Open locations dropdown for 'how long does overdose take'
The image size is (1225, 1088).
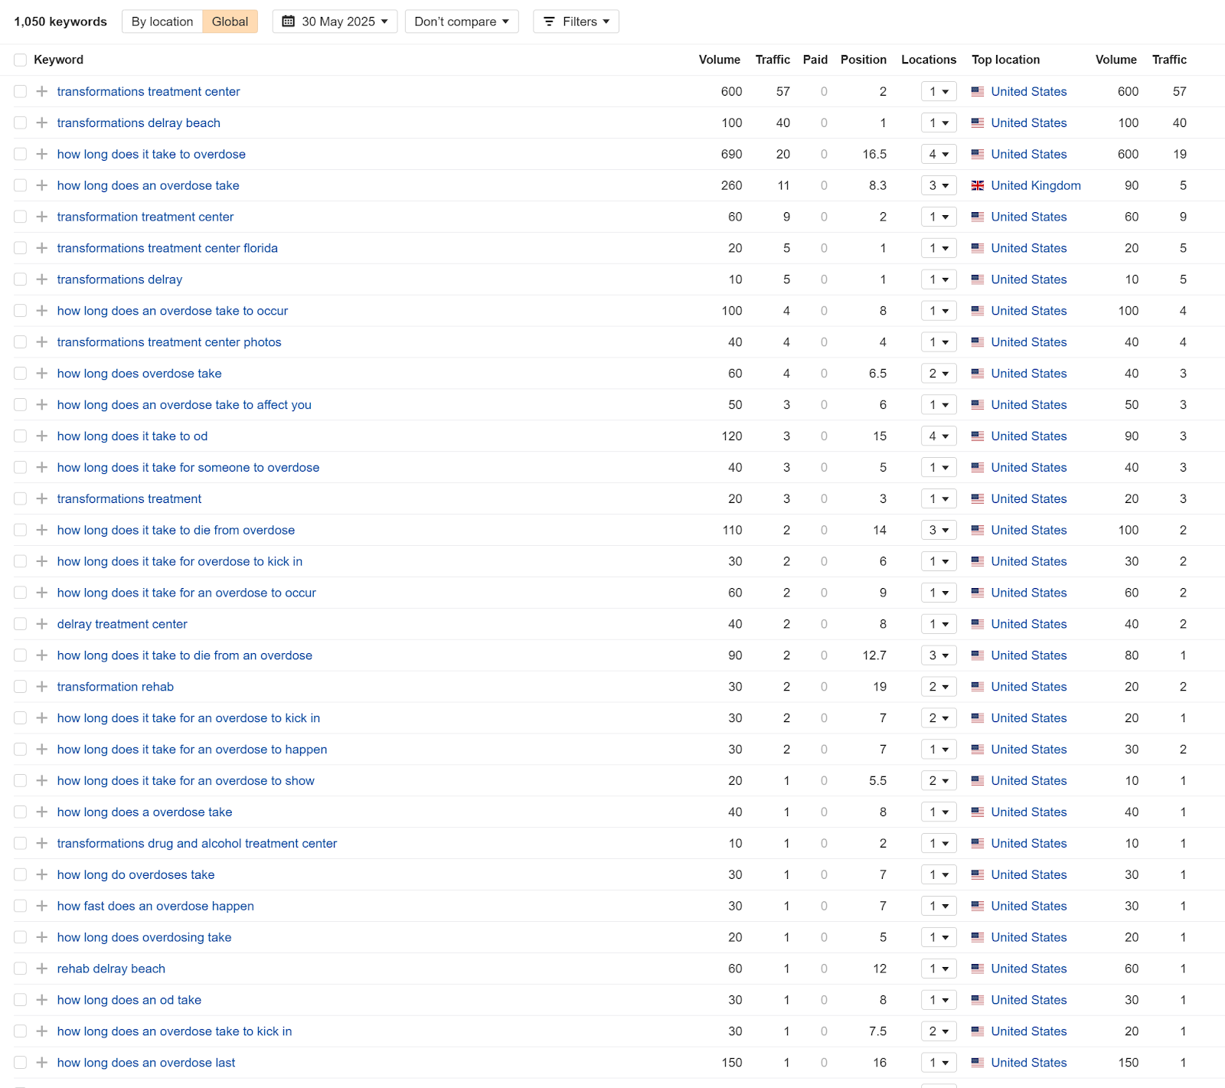point(939,374)
